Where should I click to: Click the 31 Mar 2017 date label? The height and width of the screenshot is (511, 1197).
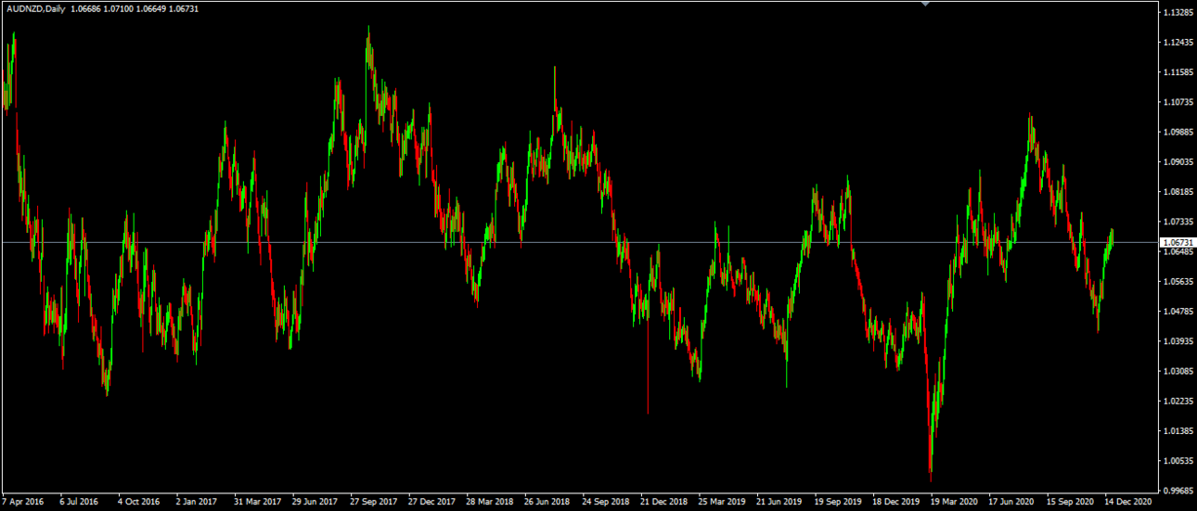pos(257,502)
